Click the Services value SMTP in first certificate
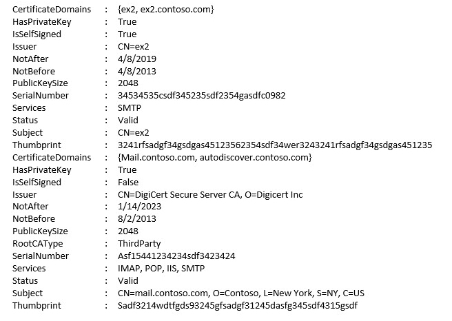 pos(130,107)
